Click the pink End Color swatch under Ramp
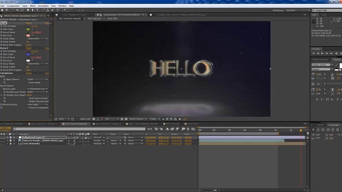 [28, 36]
